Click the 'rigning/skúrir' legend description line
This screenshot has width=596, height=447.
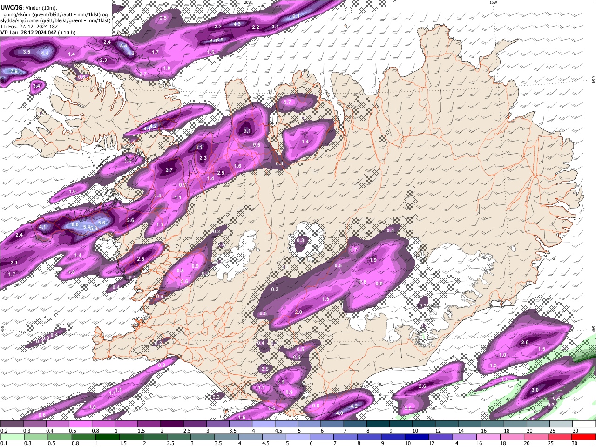tap(54, 14)
